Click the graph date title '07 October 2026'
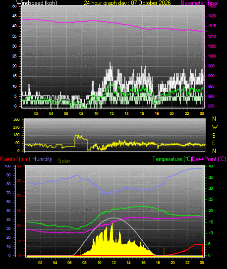This screenshot has height=269, width=227. click(151, 3)
